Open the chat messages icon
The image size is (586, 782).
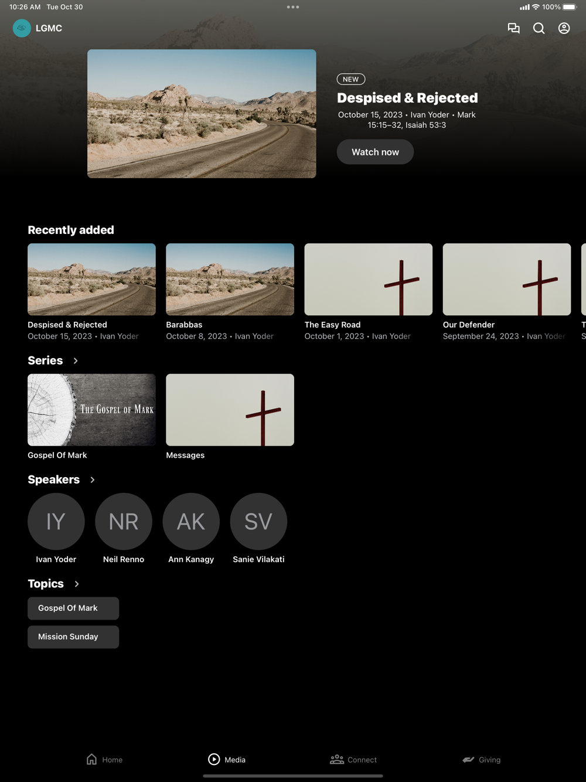[513, 28]
